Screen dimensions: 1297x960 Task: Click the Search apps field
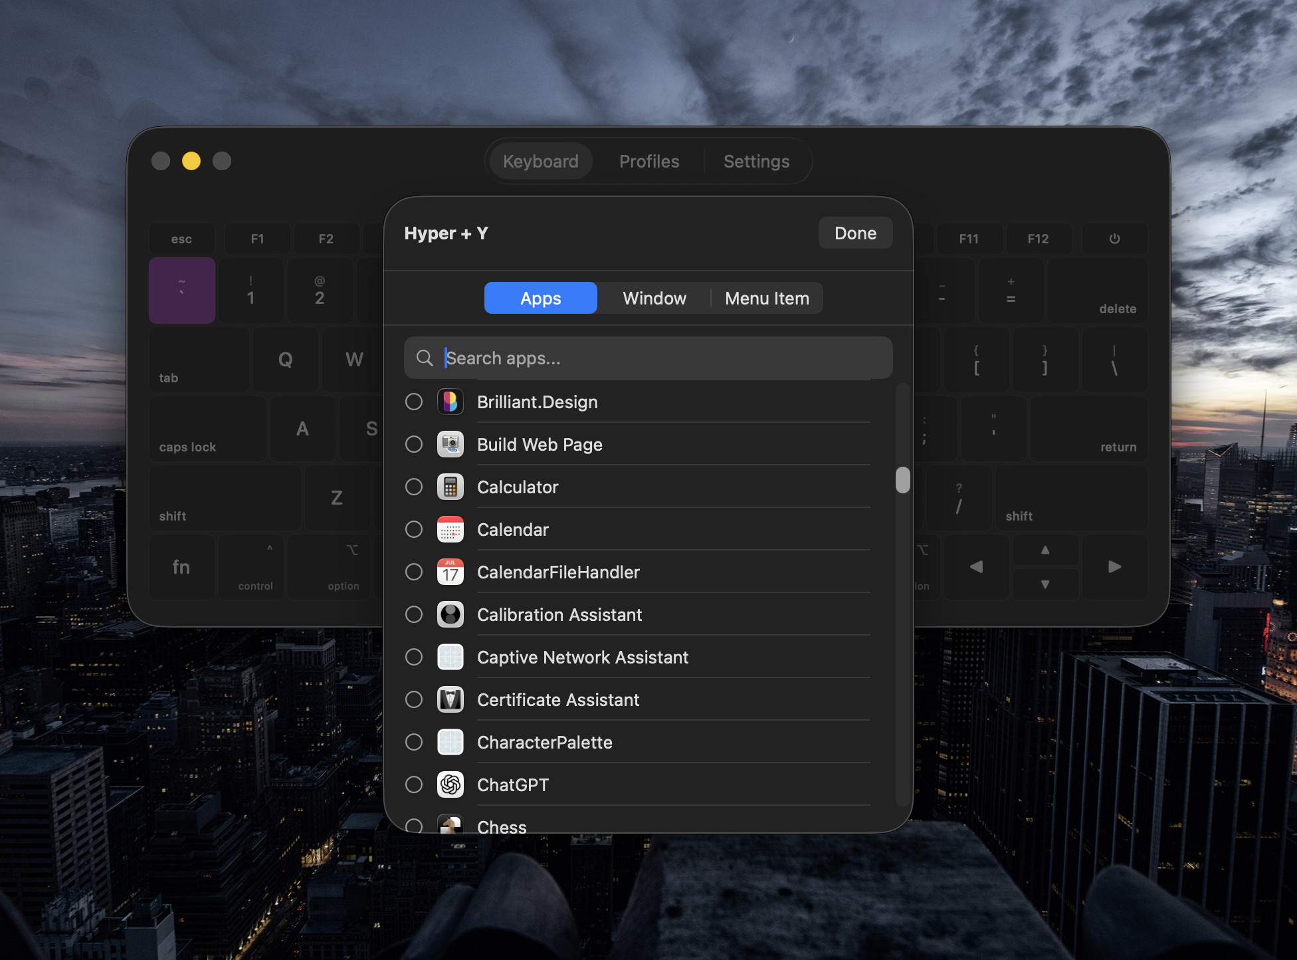tap(648, 358)
